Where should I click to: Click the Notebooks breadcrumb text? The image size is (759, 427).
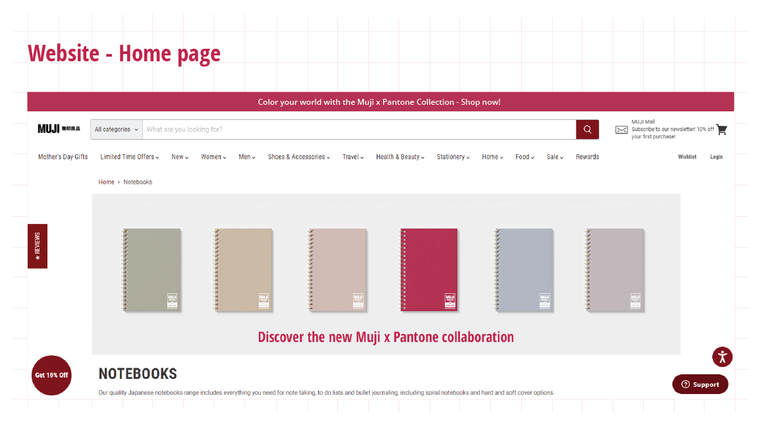138,182
